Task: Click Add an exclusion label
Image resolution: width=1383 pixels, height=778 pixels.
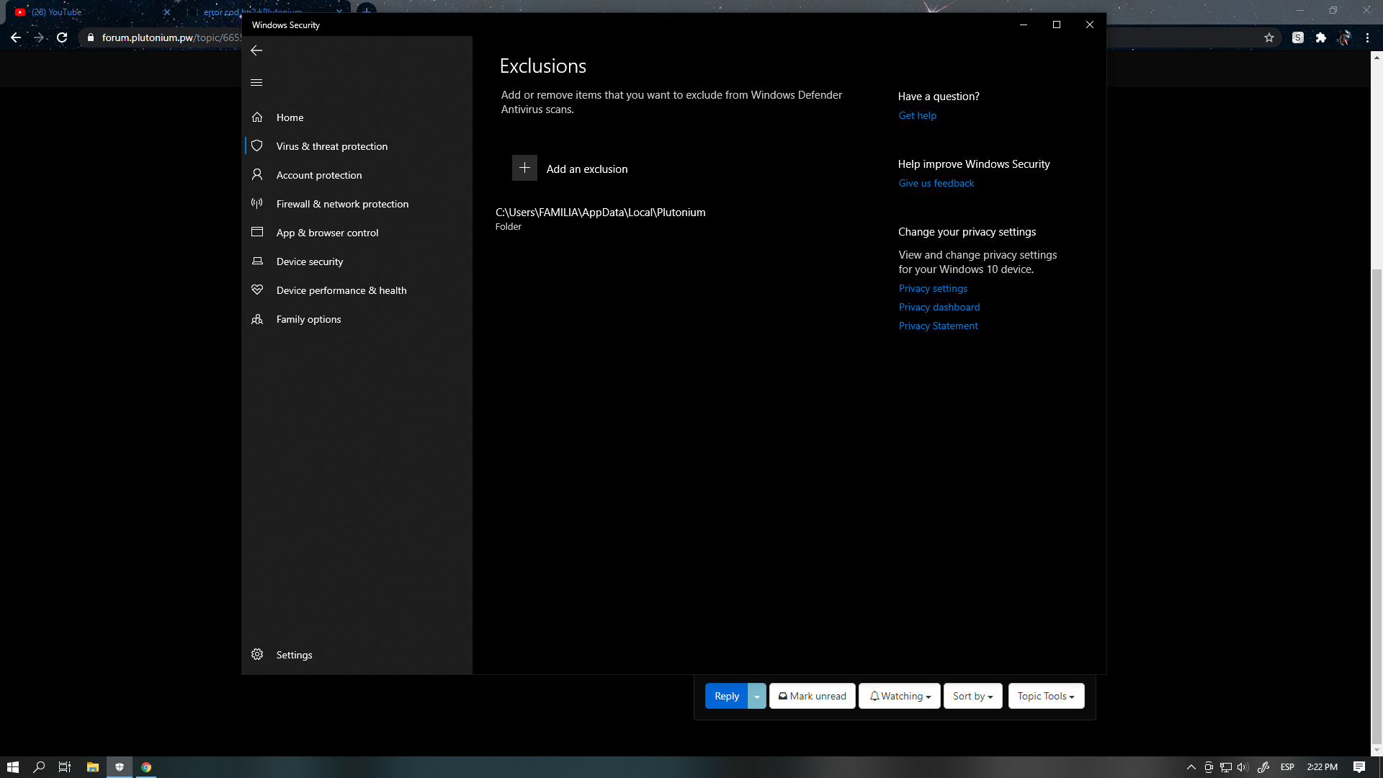Action: [x=587, y=169]
